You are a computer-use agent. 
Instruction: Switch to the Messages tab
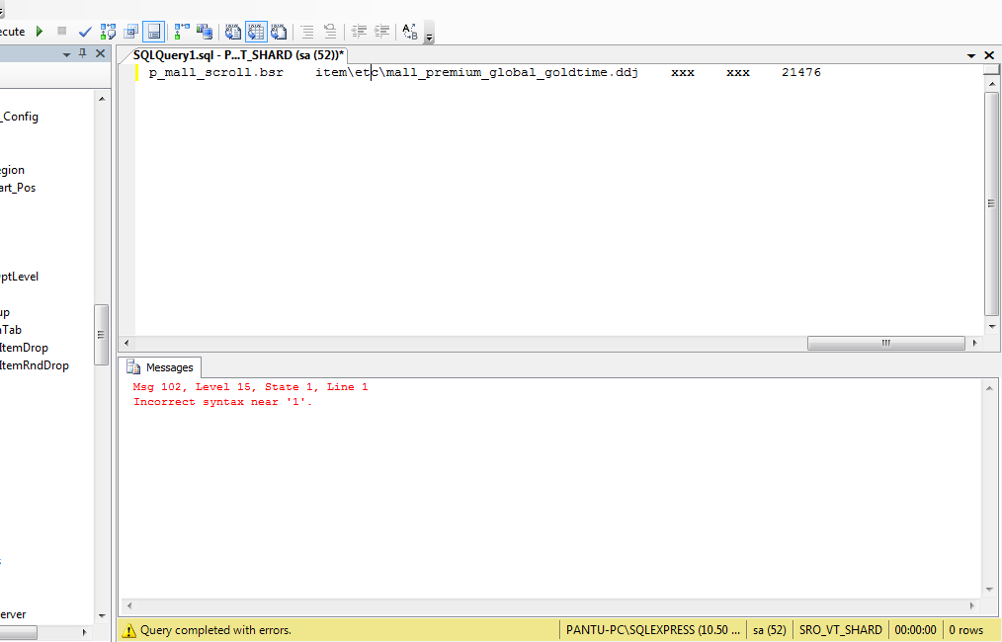tap(160, 367)
